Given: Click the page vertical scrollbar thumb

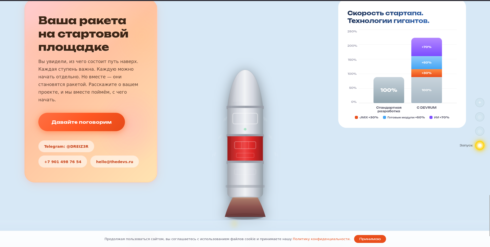Looking at the screenshot, I should click(489, 216).
